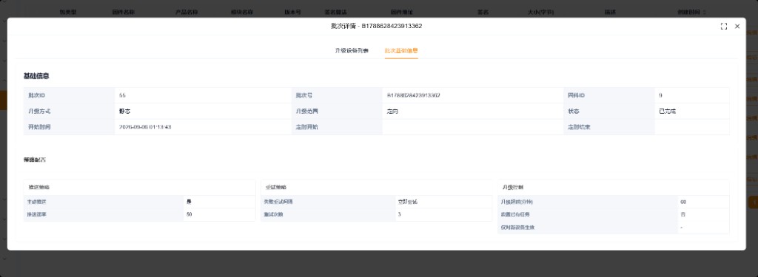Image resolution: width=758 pixels, height=277 pixels.
Task: Click the 推送策略 card header
Action: tap(139, 187)
